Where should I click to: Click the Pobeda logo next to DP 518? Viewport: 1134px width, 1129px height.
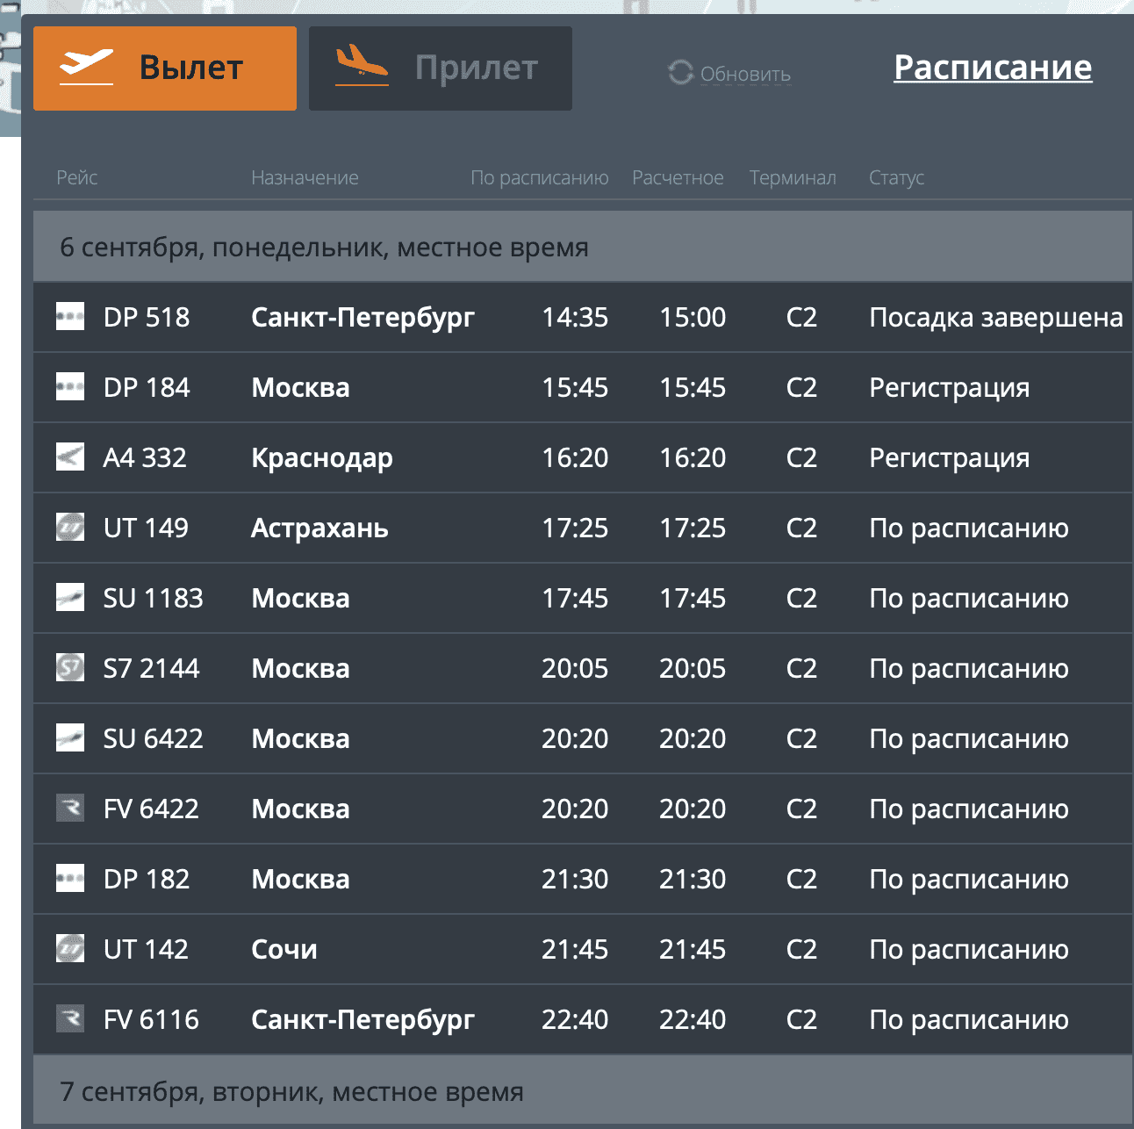click(x=70, y=317)
